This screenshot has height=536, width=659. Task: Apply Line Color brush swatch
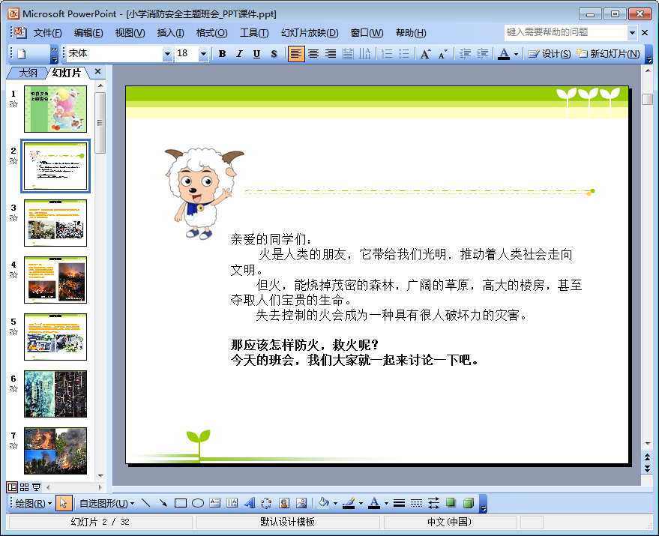pyautogui.click(x=349, y=503)
